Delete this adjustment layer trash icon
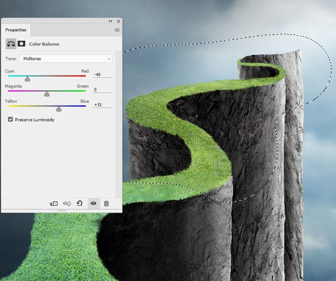The width and height of the screenshot is (336, 281). pyautogui.click(x=106, y=203)
